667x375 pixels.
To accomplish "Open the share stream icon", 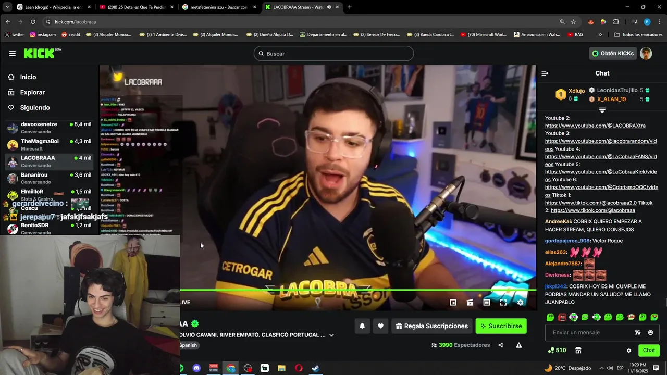I will pos(501,345).
